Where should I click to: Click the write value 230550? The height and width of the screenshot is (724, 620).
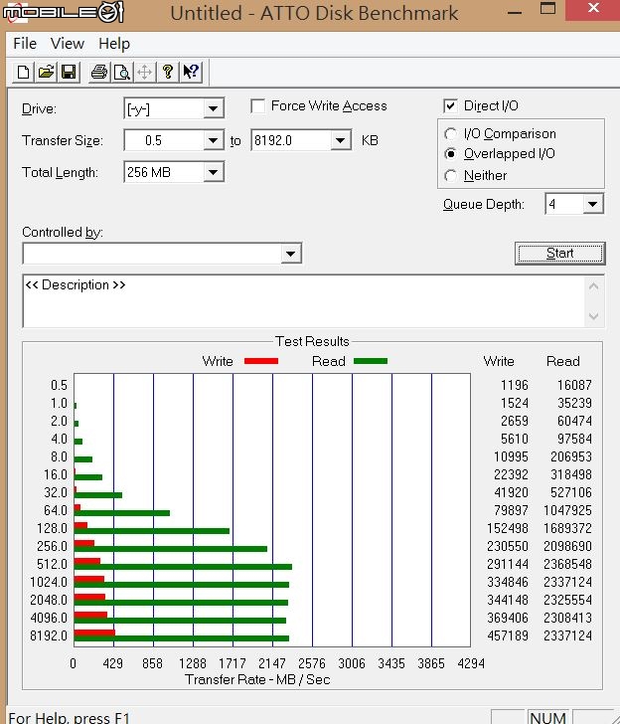tap(508, 546)
